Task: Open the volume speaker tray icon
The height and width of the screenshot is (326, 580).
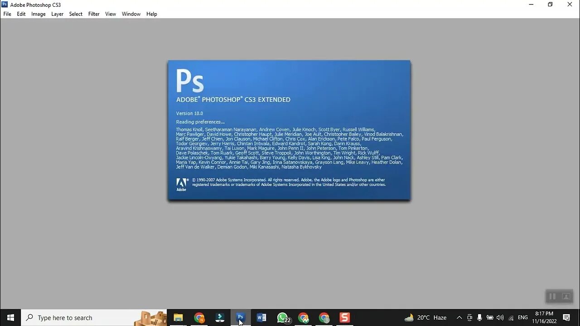Action: coord(500,318)
